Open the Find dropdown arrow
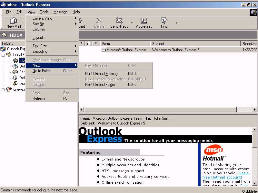 176,23
